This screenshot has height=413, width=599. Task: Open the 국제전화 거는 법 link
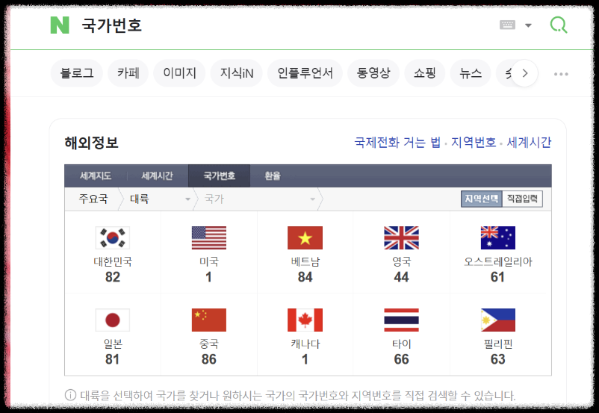point(397,143)
